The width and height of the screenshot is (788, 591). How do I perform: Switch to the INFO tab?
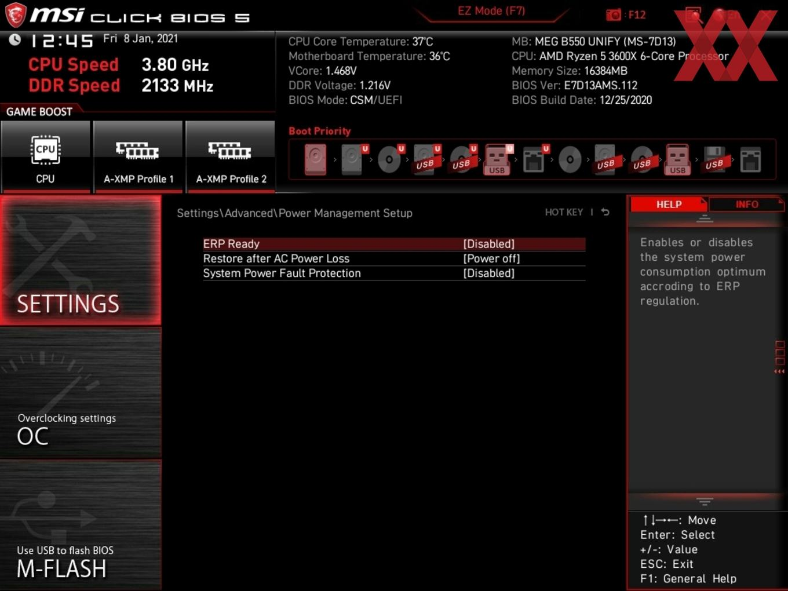[746, 204]
